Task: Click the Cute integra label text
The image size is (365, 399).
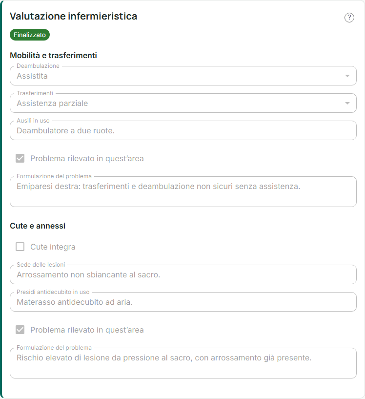Action: pos(53,247)
